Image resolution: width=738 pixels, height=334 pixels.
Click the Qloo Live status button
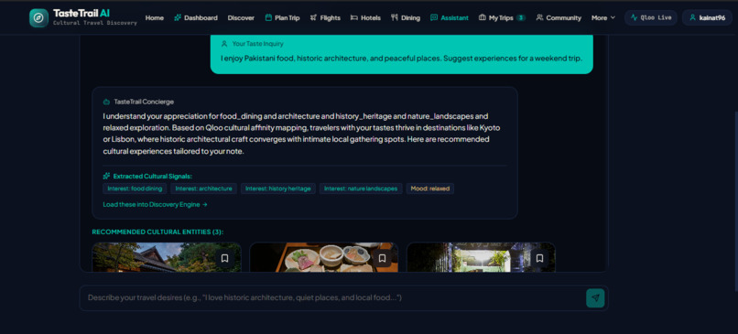tap(651, 18)
